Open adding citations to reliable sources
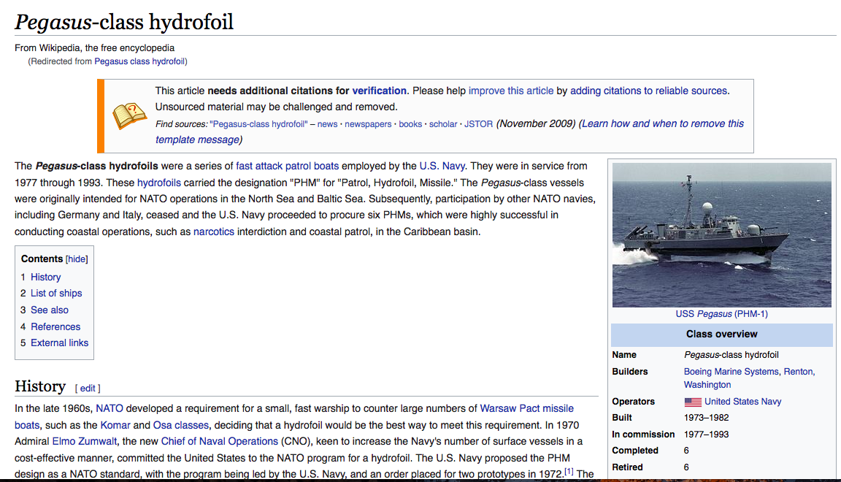 click(x=648, y=91)
